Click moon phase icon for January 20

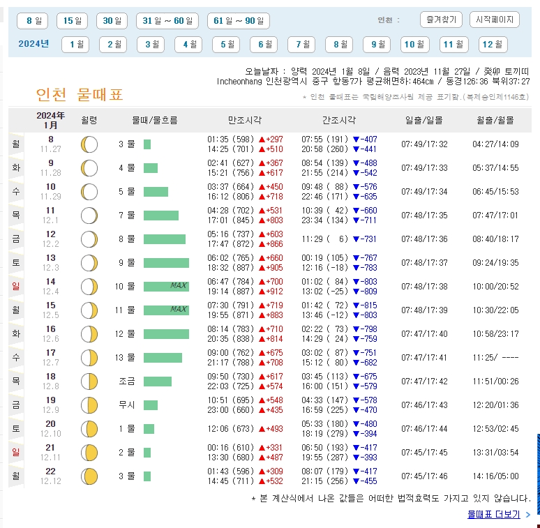pyautogui.click(x=89, y=429)
